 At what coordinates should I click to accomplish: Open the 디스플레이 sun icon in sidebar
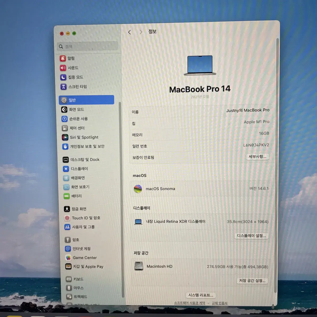point(66,169)
